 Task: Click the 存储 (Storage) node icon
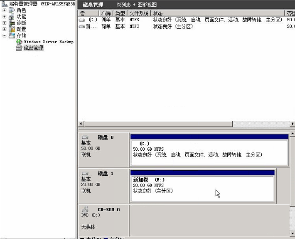click(12, 35)
